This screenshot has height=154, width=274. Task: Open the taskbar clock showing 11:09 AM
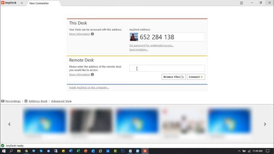click(x=257, y=151)
